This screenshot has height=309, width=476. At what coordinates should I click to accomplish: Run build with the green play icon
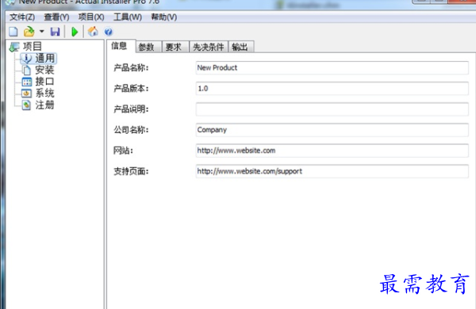[75, 32]
